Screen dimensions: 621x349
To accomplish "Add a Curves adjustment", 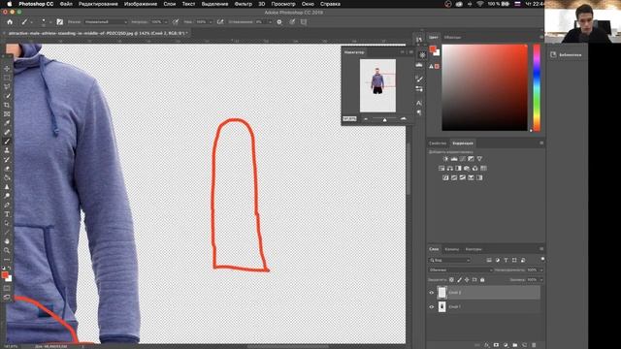I will [x=462, y=159].
